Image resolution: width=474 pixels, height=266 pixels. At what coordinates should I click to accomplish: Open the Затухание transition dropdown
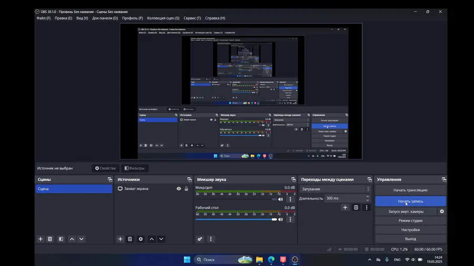[x=335, y=189]
